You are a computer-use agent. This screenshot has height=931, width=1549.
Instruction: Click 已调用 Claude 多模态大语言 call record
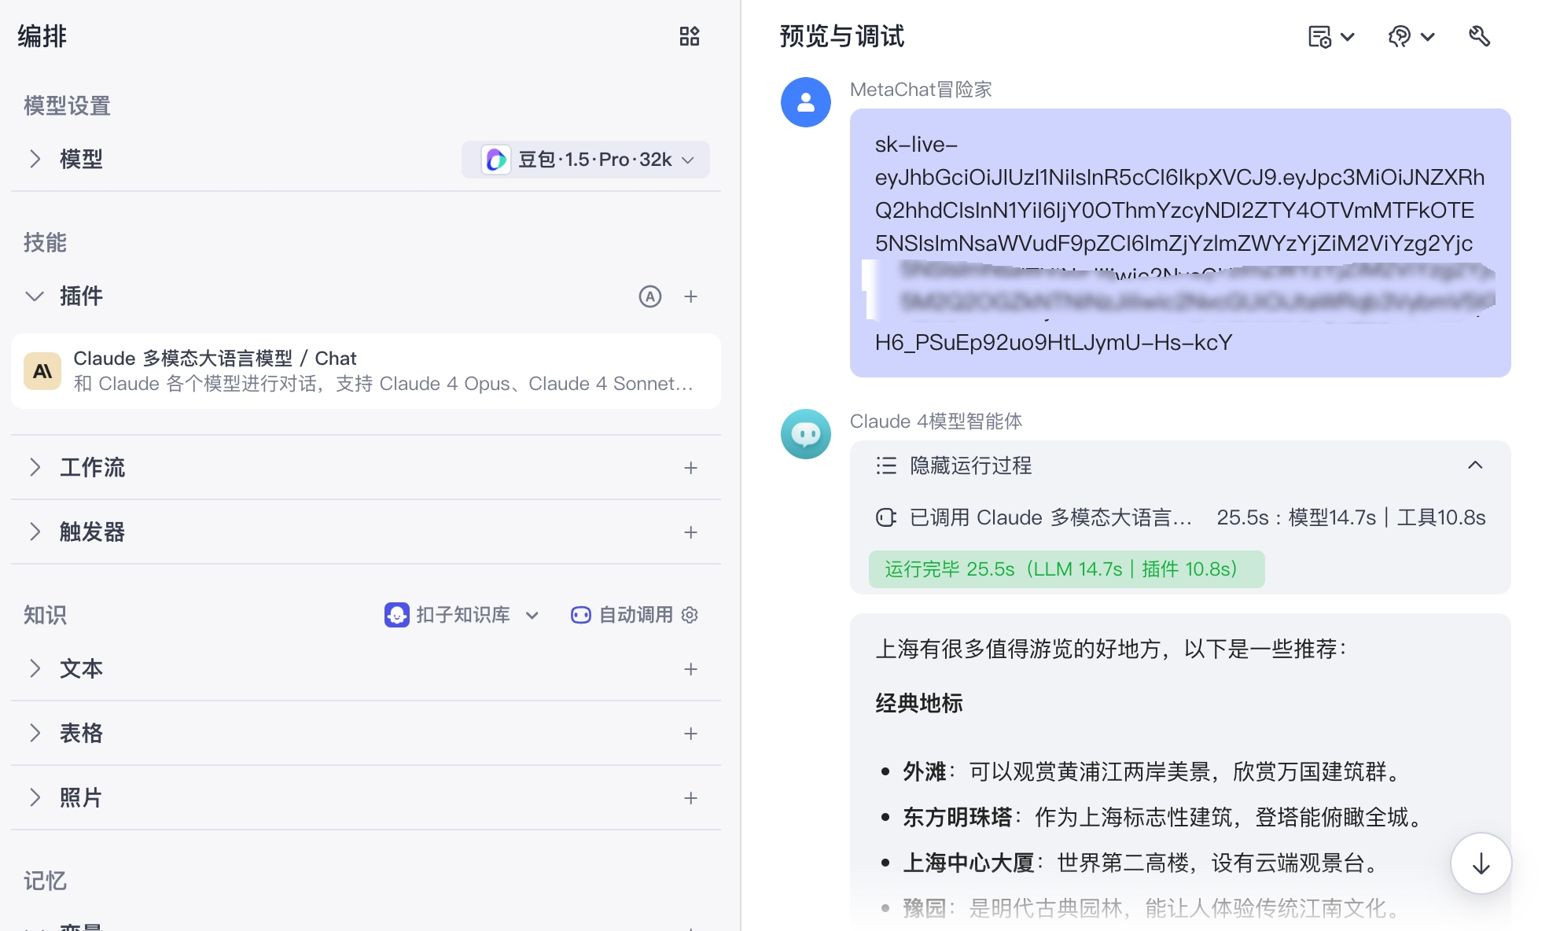click(x=1050, y=517)
